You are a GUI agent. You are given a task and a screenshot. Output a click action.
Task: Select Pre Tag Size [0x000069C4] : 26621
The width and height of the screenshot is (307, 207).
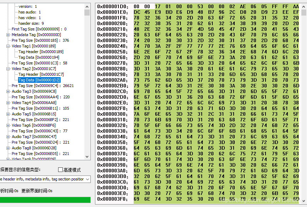[x=43, y=86]
